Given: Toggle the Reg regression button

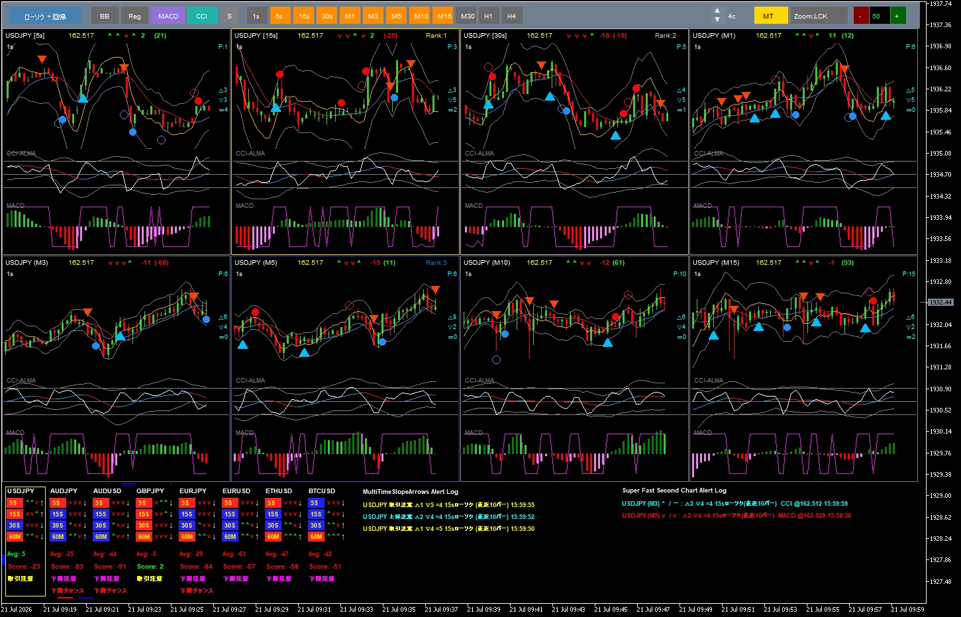Looking at the screenshot, I should (134, 16).
